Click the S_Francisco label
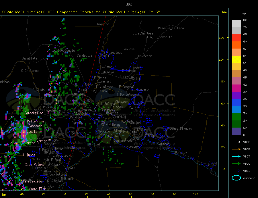The image size is (258, 198). coord(113,53)
